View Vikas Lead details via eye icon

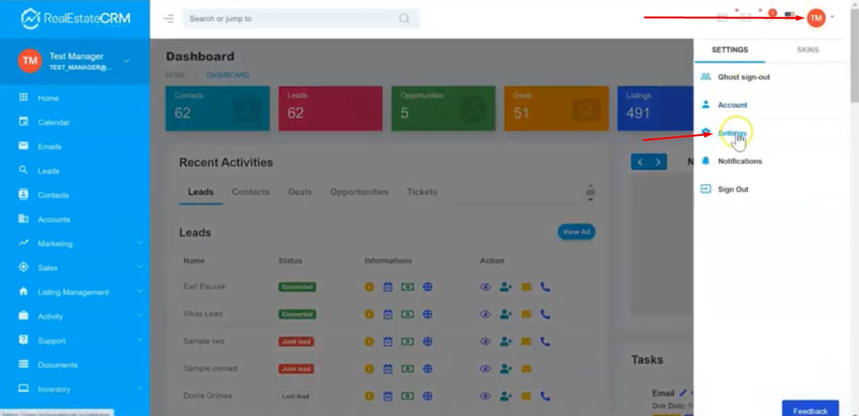tap(485, 314)
